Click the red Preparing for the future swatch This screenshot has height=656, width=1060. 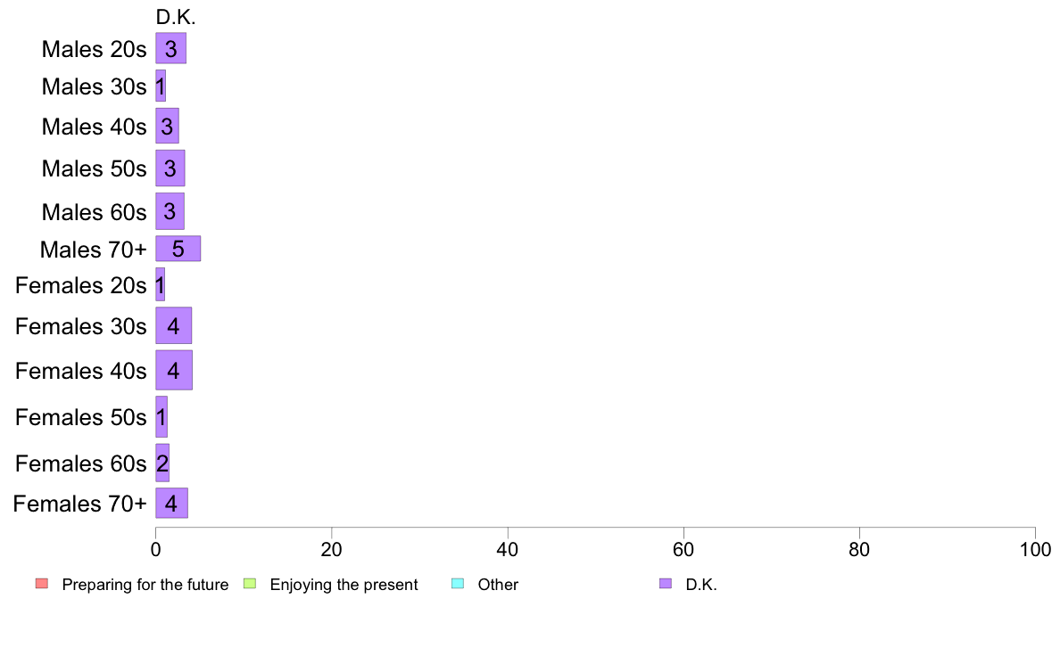[42, 584]
